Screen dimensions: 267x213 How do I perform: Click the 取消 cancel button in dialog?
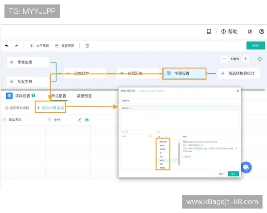[x=221, y=174]
